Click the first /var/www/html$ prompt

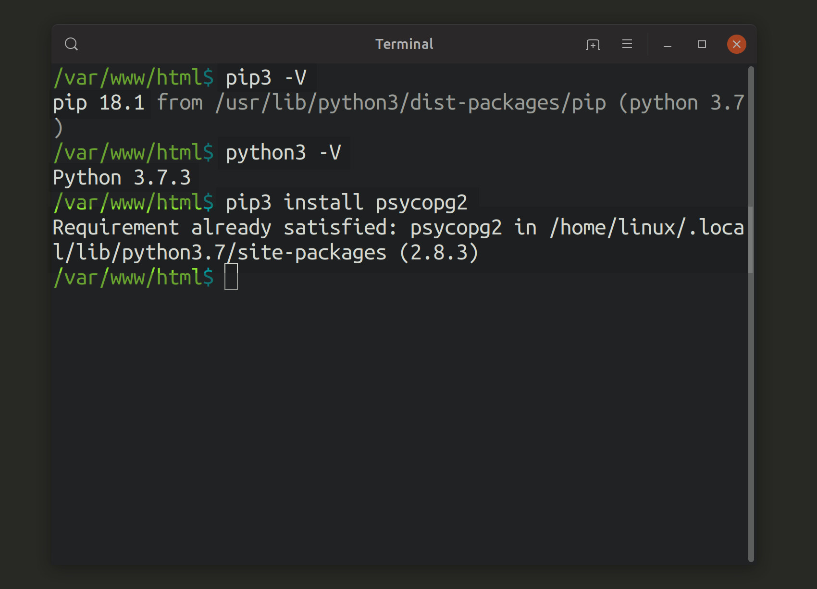[x=134, y=78]
